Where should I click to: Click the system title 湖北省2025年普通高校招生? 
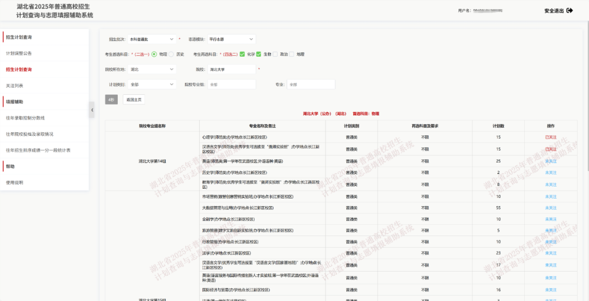(x=53, y=7)
